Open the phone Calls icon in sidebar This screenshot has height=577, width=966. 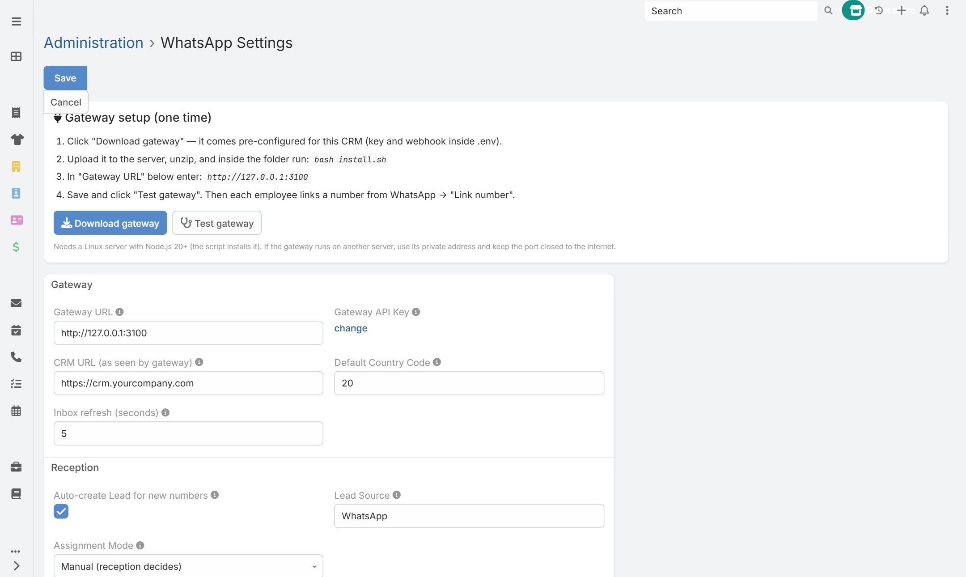(16, 357)
